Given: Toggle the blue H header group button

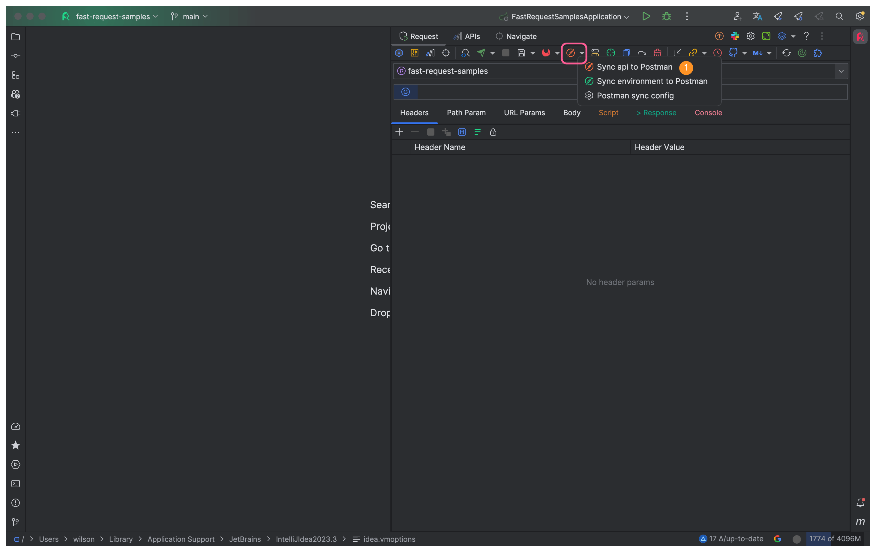Looking at the screenshot, I should click(x=462, y=132).
